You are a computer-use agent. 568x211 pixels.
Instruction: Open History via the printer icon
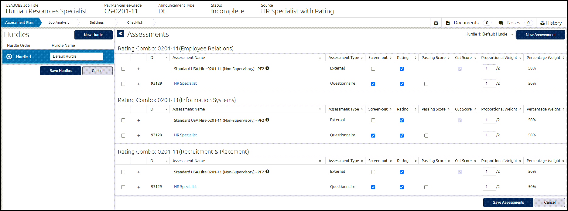[542, 23]
